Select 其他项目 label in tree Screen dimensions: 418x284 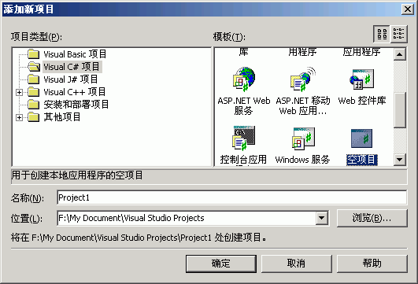[x=62, y=117]
